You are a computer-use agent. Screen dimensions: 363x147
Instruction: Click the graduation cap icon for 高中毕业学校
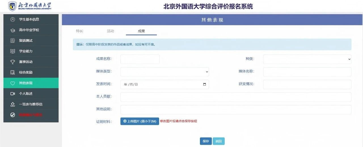pyautogui.click(x=12, y=30)
